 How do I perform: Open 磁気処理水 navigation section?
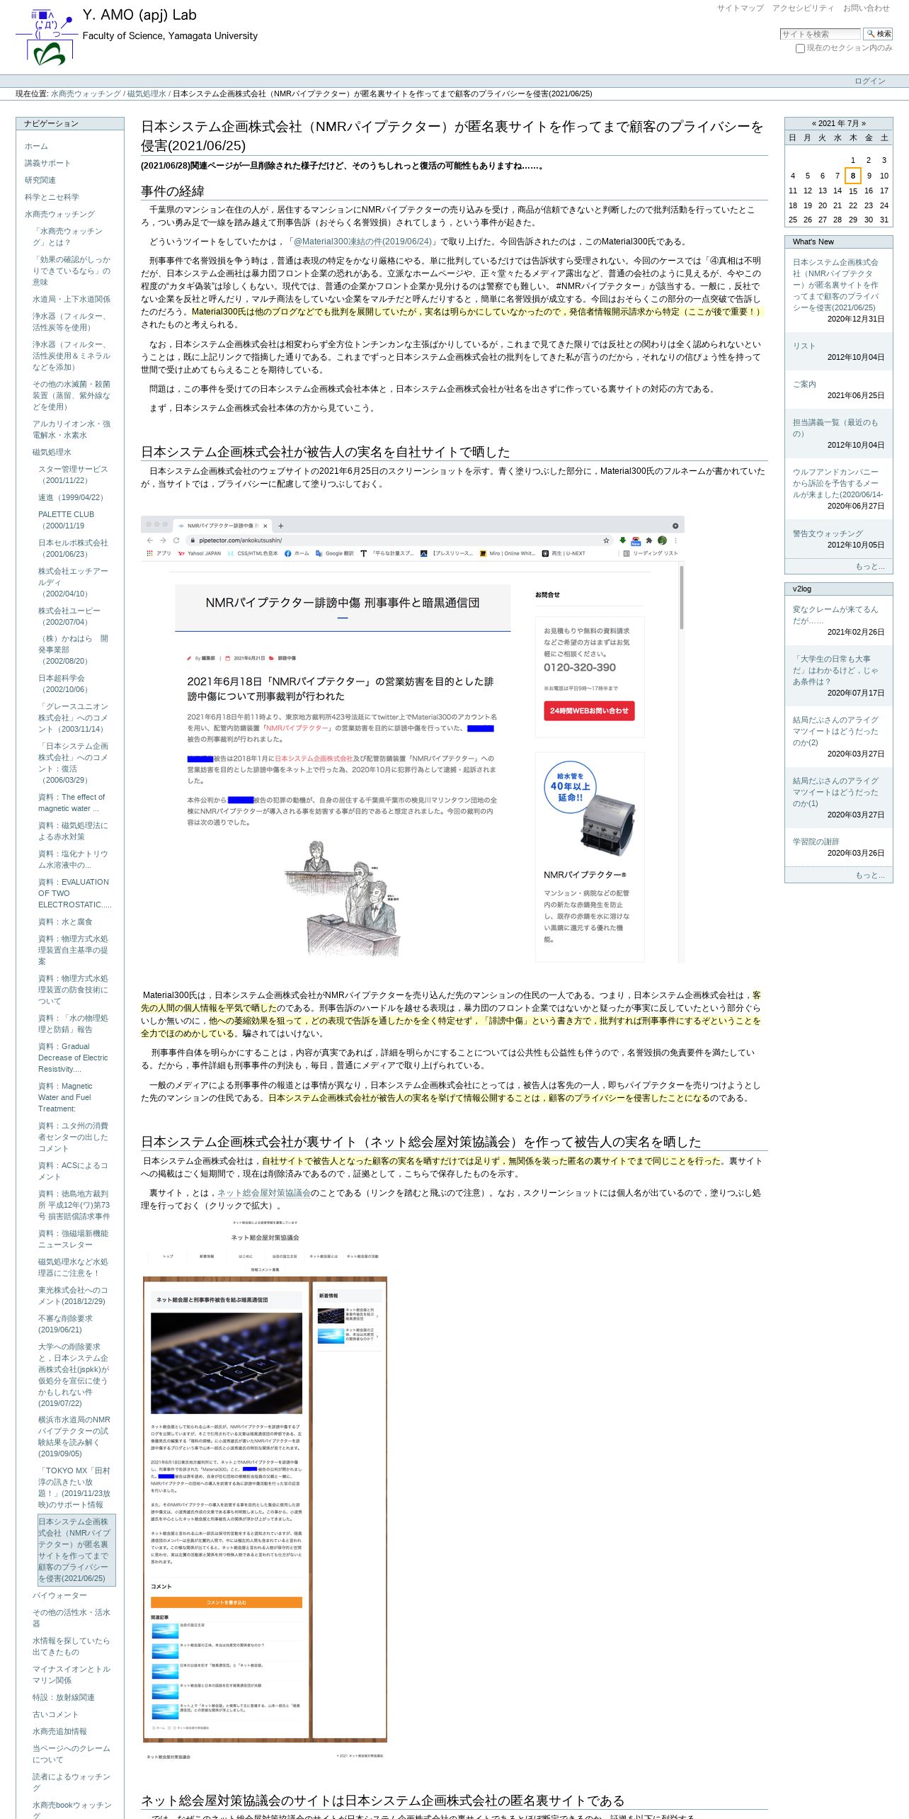52,453
